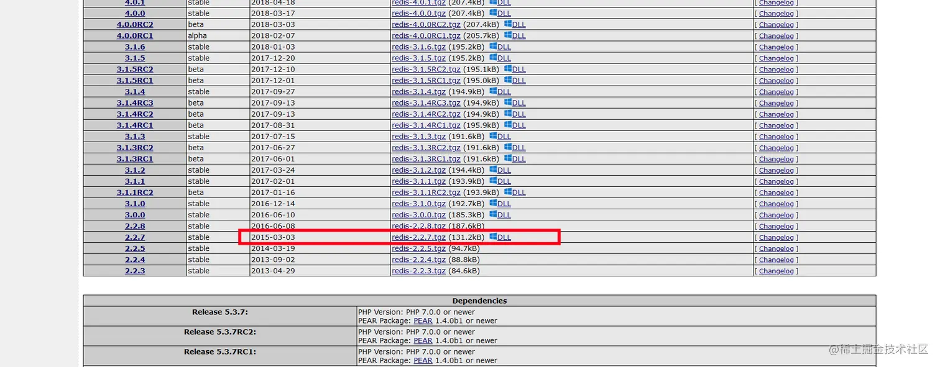Image resolution: width=940 pixels, height=367 pixels.
Task: Open the Changelog for version 2.2.8
Action: click(x=776, y=226)
